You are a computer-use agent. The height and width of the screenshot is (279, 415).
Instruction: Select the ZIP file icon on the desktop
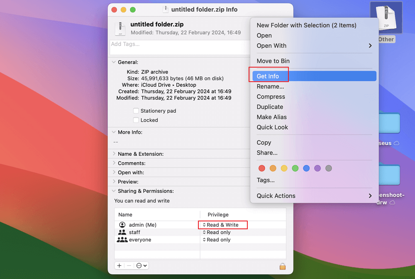(386, 17)
